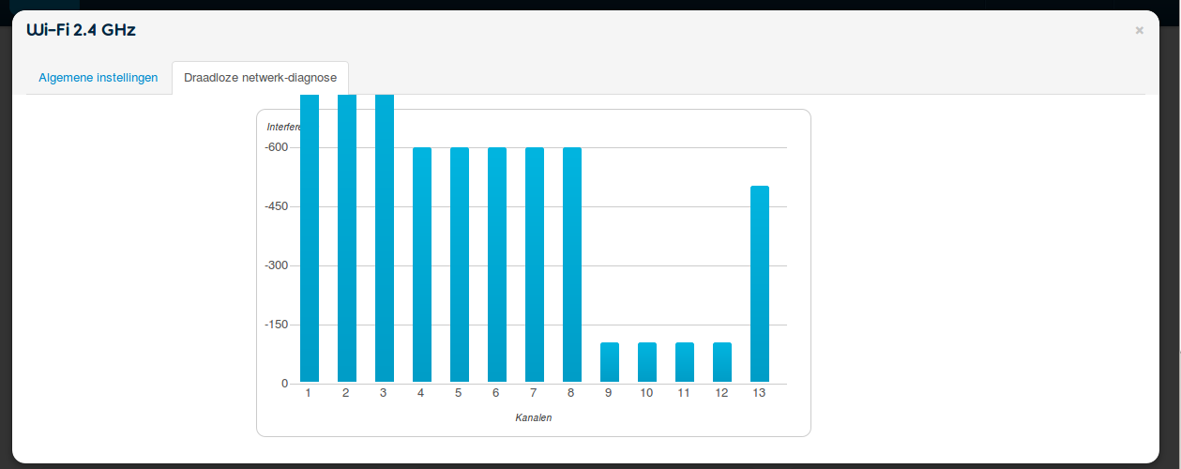Select the bar above channel 4
Viewport: 1181px width, 469px height.
[421, 265]
